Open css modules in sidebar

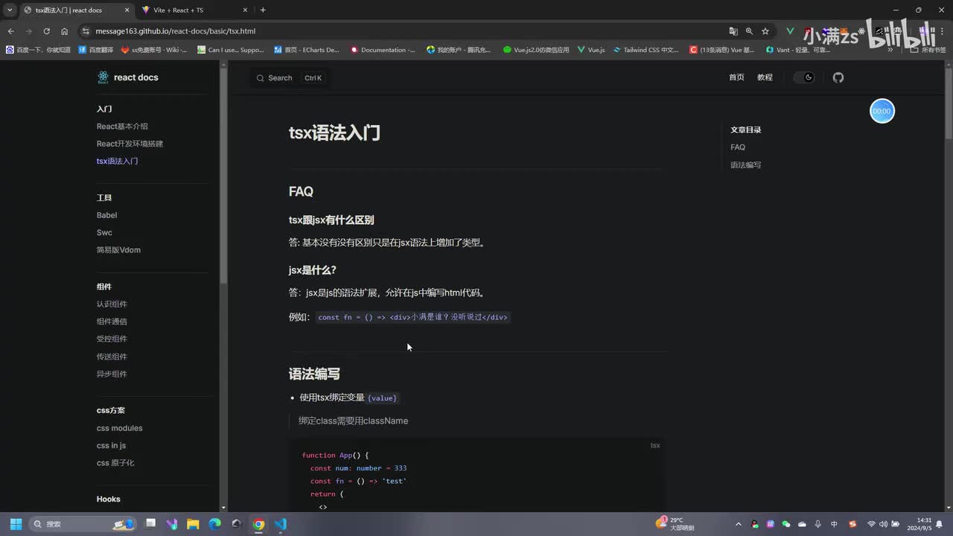[119, 428]
